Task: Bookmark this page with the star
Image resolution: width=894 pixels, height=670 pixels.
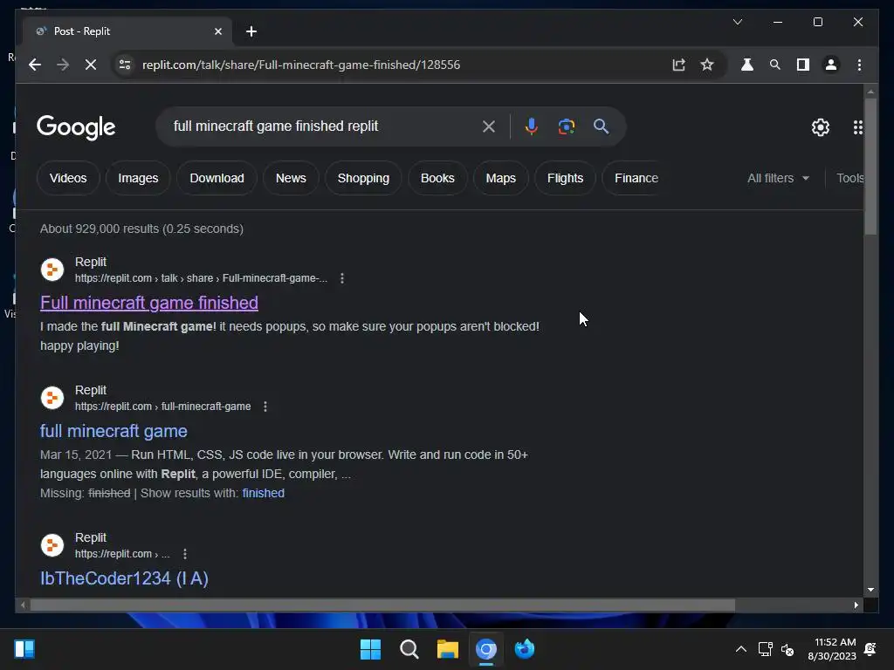Action: [707, 65]
